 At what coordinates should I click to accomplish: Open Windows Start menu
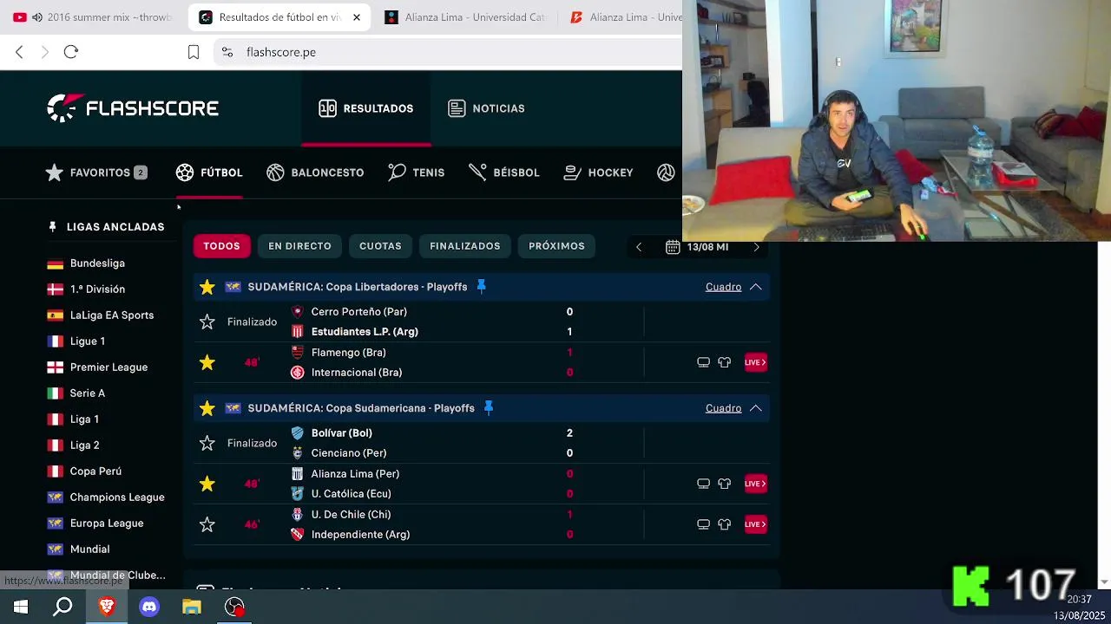(x=21, y=607)
